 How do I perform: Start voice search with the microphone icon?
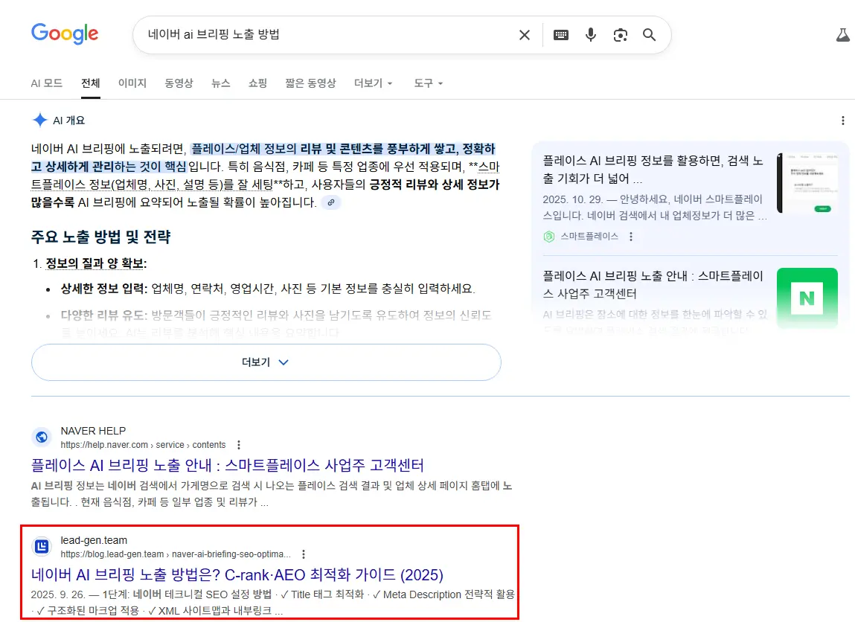point(590,34)
